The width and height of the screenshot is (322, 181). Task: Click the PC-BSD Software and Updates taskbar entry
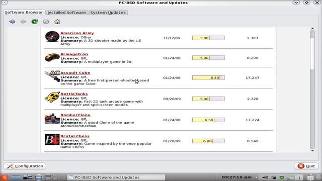pyautogui.click(x=116, y=177)
